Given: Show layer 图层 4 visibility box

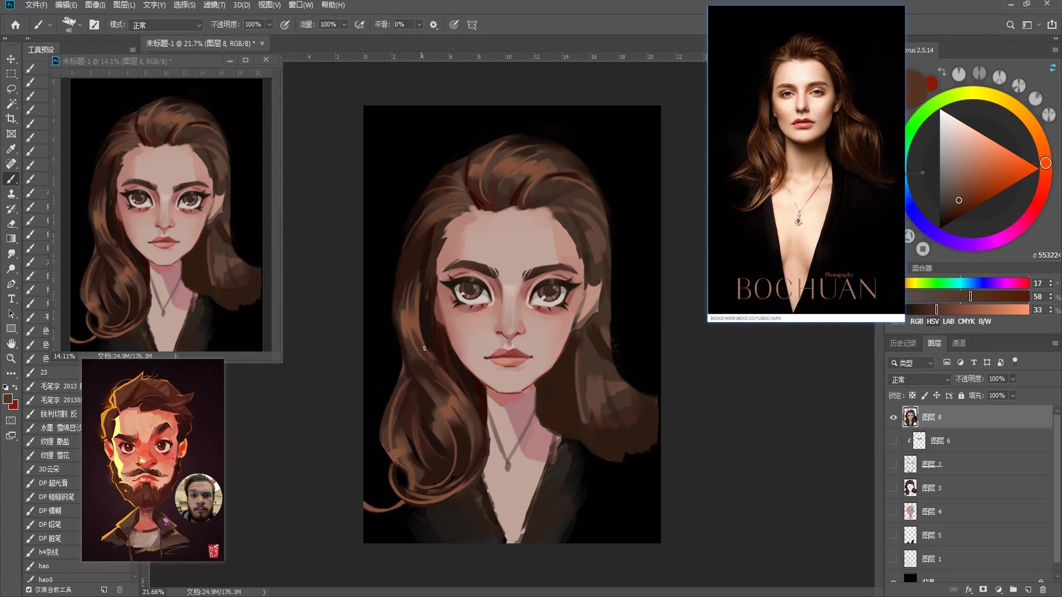Looking at the screenshot, I should (893, 512).
